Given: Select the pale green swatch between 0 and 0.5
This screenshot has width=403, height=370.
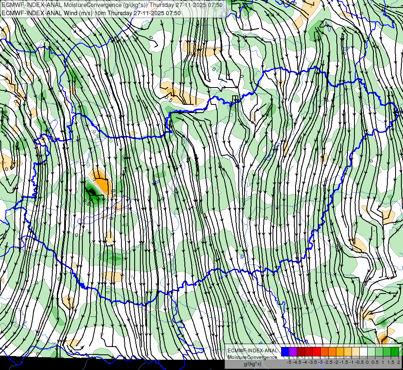Looking at the screenshot, I should coord(371,352).
